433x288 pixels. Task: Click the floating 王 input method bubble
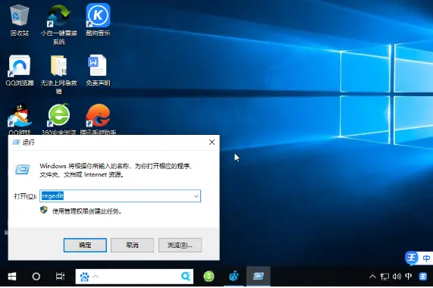(412, 258)
